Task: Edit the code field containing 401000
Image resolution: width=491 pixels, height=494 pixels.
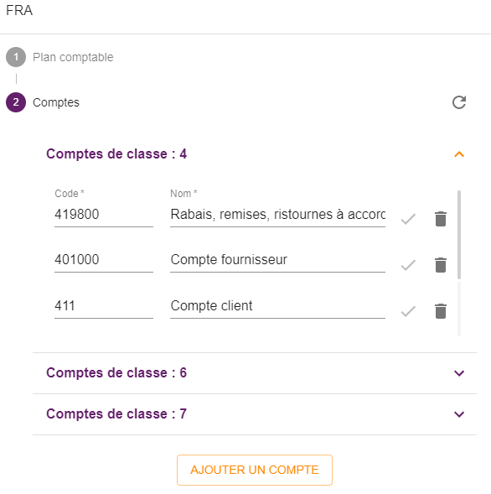Action: pyautogui.click(x=104, y=260)
